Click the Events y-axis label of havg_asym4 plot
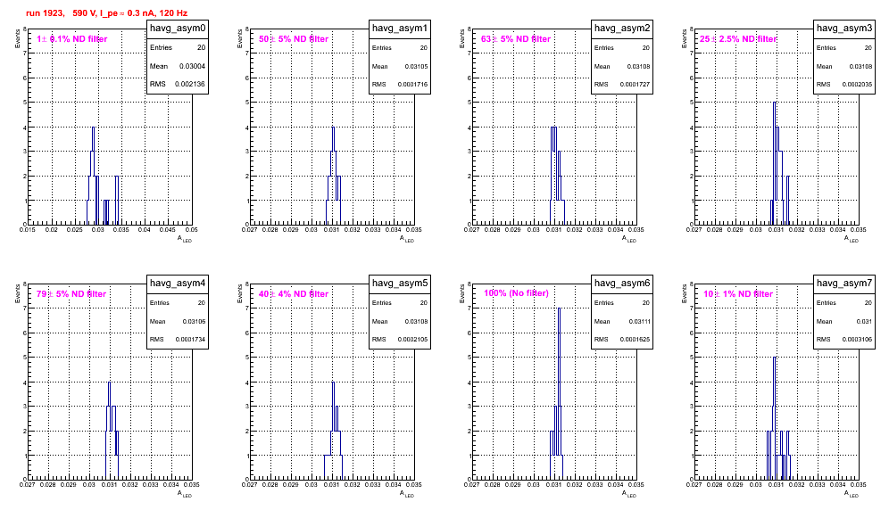Screen dimensions: 889x510 (x=18, y=293)
